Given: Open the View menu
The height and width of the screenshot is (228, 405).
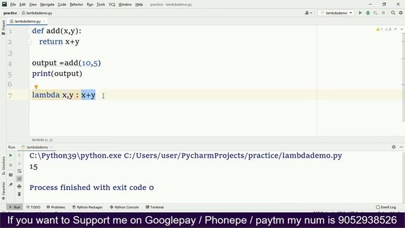Looking at the screenshot, I should (x=33, y=4).
